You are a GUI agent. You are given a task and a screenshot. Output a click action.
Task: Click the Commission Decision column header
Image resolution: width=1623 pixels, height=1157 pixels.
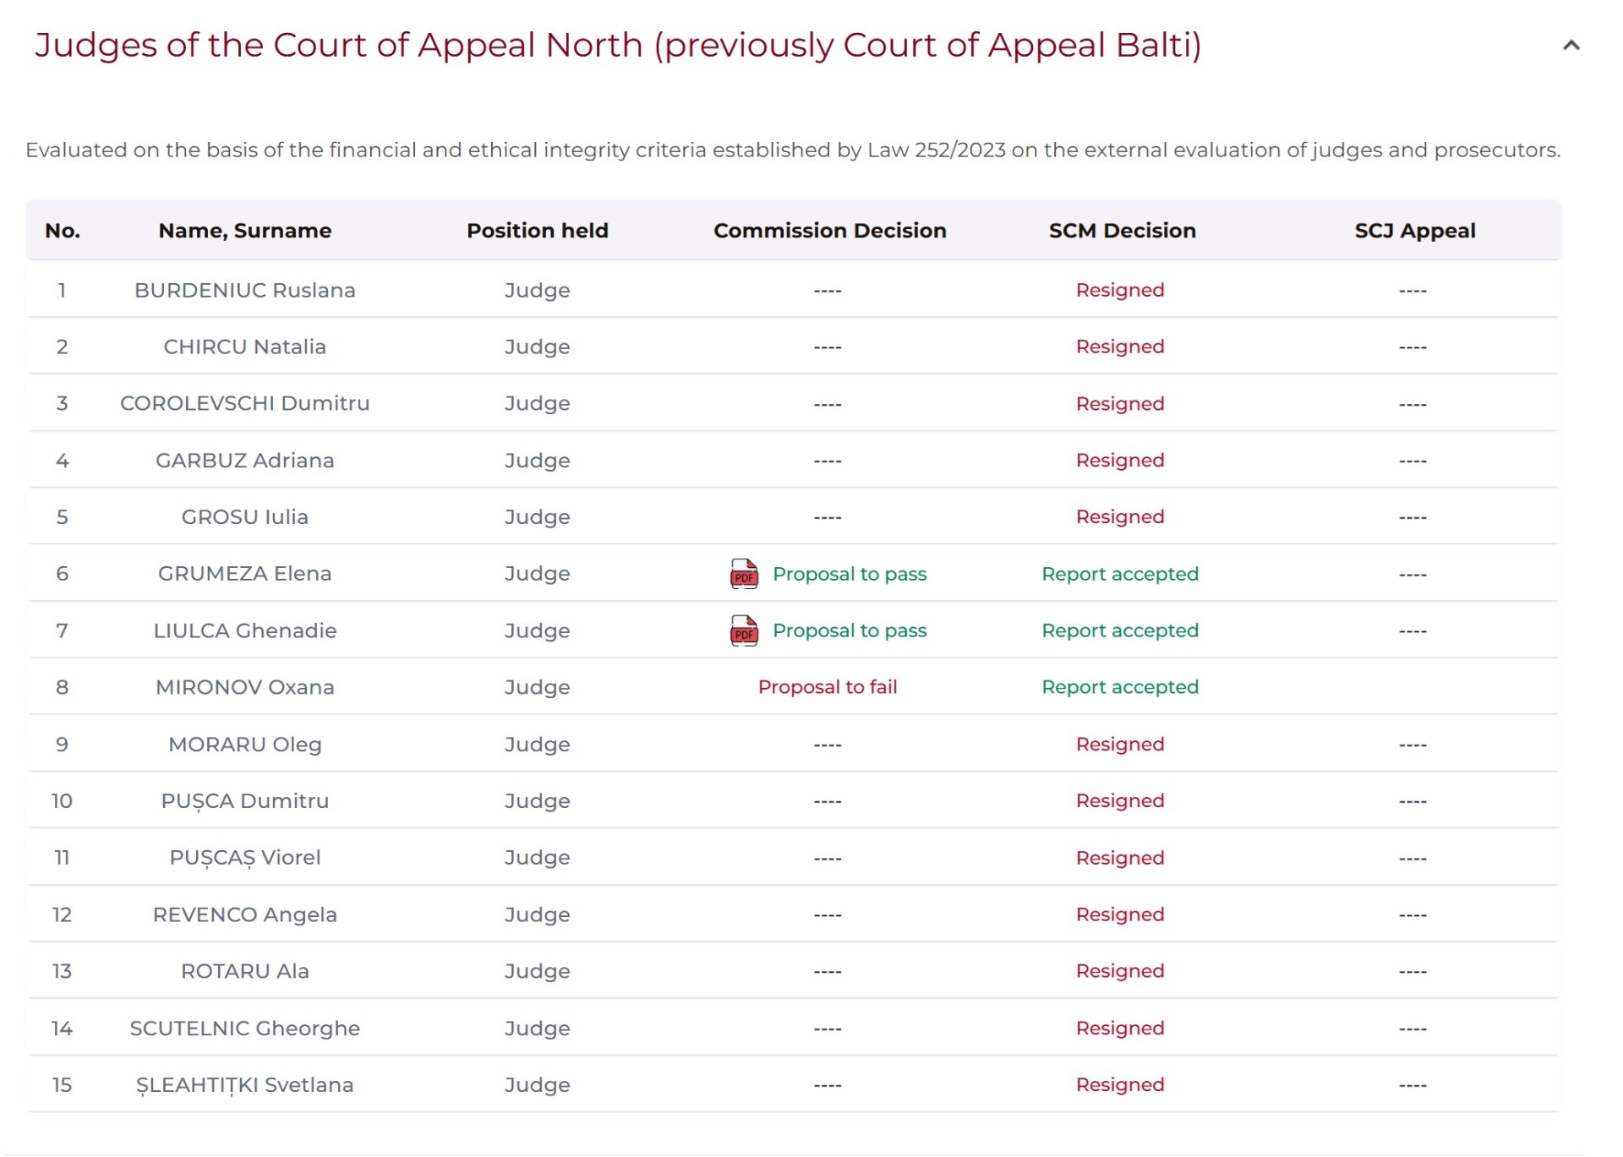[x=829, y=231]
